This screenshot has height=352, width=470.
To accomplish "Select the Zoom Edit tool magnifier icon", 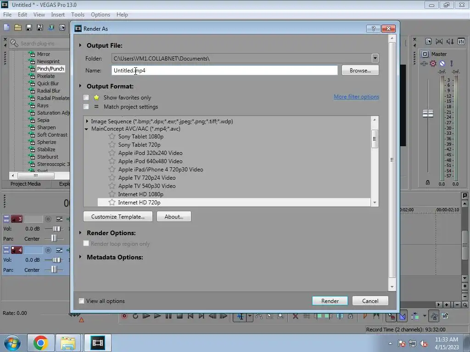I will [280, 316].
